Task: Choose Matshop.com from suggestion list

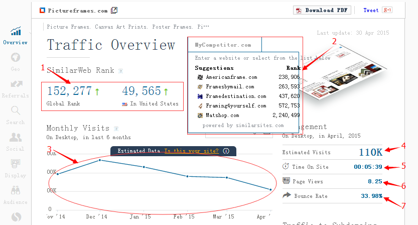Action: [223, 116]
